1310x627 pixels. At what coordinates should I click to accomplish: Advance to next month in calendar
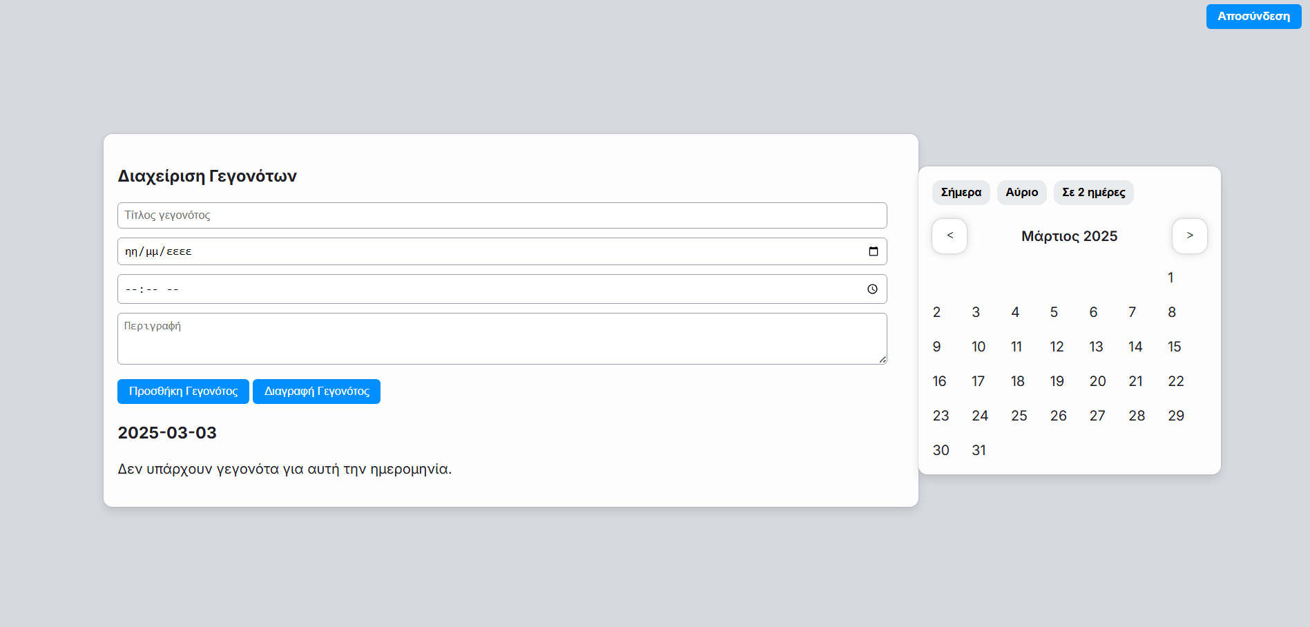[1189, 236]
